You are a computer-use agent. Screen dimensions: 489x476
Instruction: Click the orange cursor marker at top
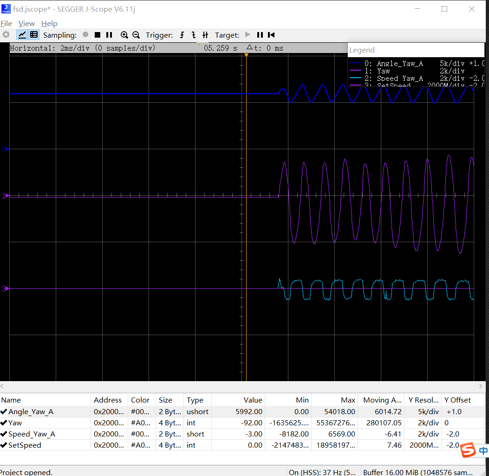(x=247, y=55)
